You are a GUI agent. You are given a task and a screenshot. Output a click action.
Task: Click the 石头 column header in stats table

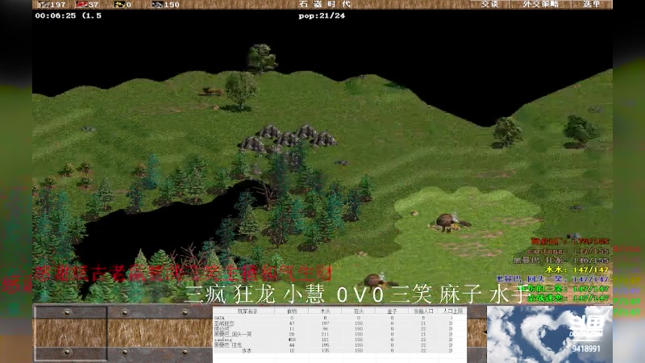[x=359, y=311]
